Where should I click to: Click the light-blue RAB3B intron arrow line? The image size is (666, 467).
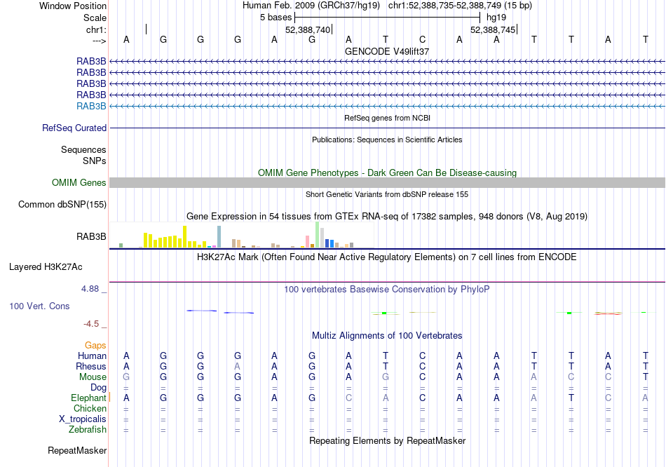(x=387, y=107)
